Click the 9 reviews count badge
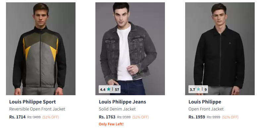The image size is (259, 135). (x=205, y=89)
